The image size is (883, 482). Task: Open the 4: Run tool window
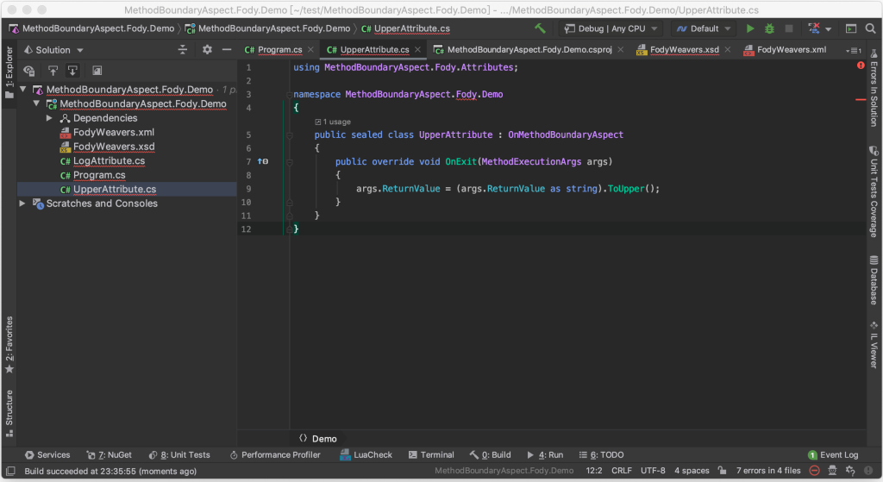[x=545, y=455]
